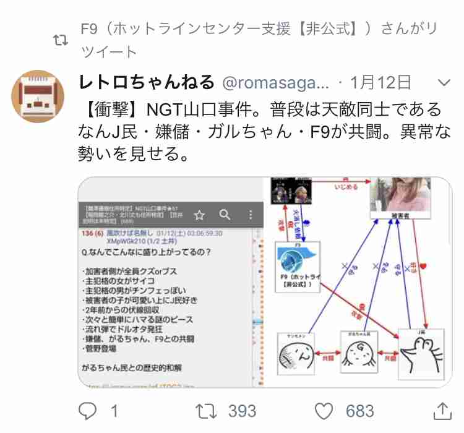Click the 683 likes count

[x=360, y=411]
